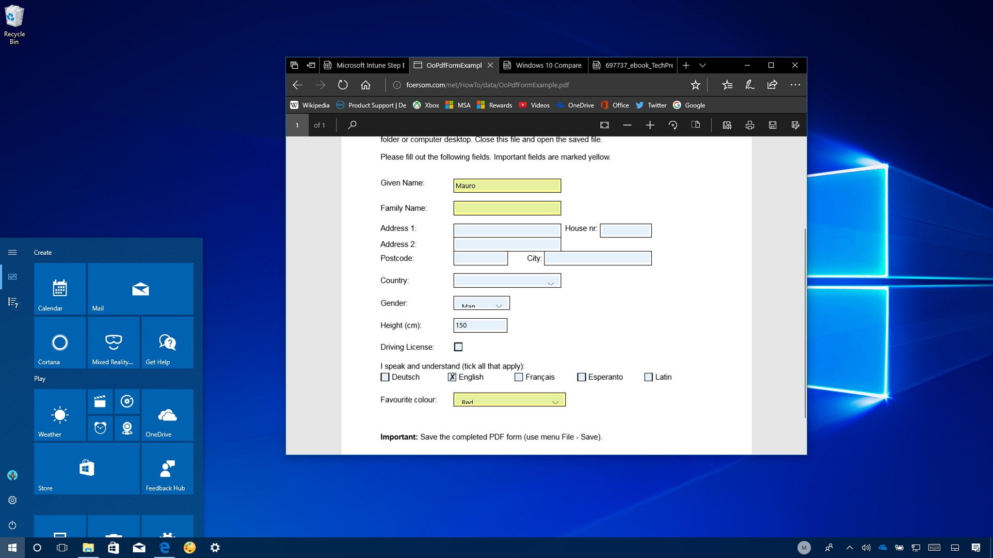The height and width of the screenshot is (558, 993).
Task: Click the Given Name input field
Action: click(508, 186)
